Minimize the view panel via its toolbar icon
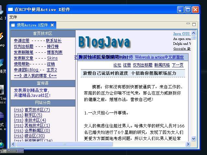 [188, 24]
